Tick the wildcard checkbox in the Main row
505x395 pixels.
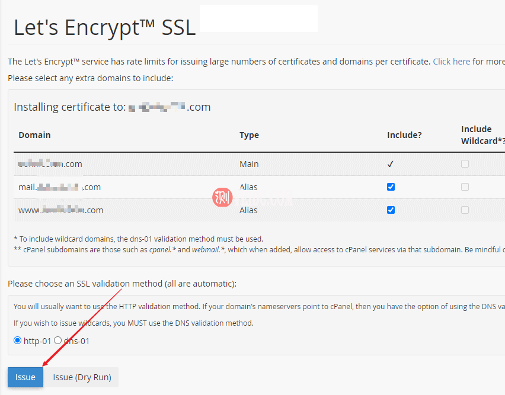click(x=465, y=163)
